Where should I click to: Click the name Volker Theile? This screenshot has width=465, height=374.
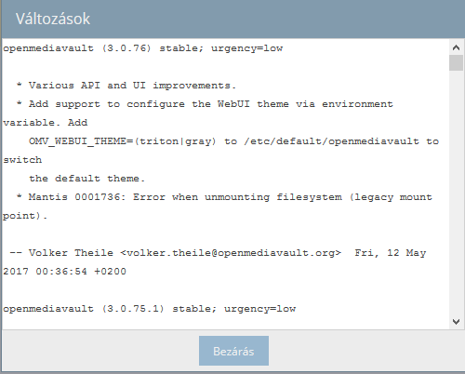coord(71,253)
